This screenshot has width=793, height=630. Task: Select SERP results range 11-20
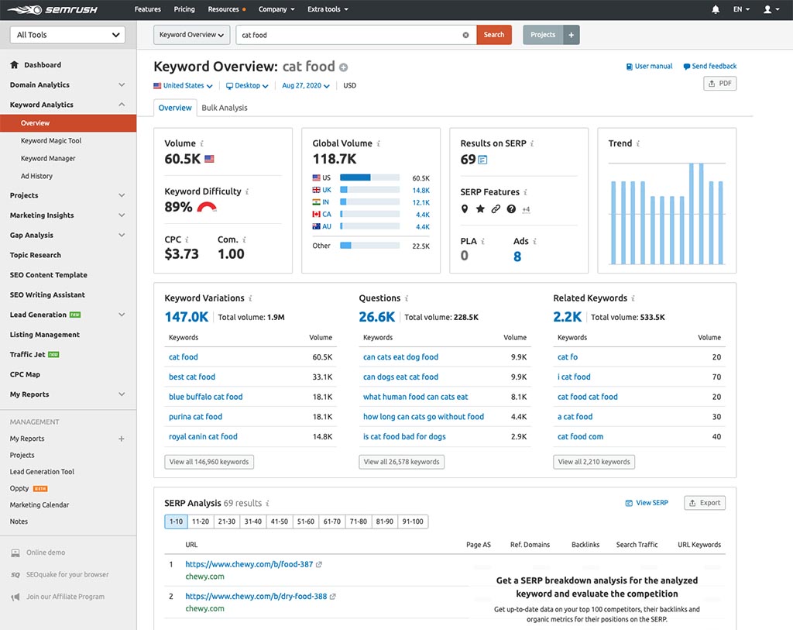(201, 522)
